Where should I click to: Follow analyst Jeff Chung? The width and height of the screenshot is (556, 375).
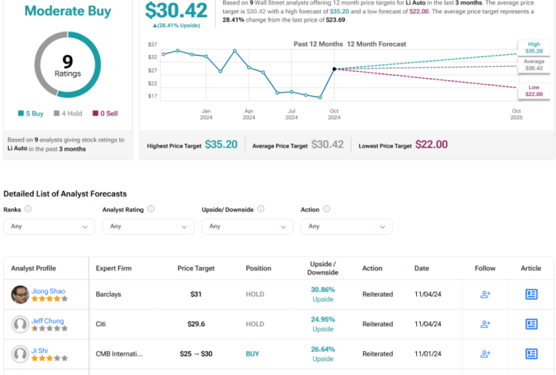485,324
